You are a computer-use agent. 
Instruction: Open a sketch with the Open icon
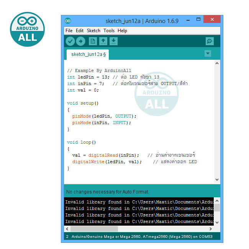click(103, 41)
